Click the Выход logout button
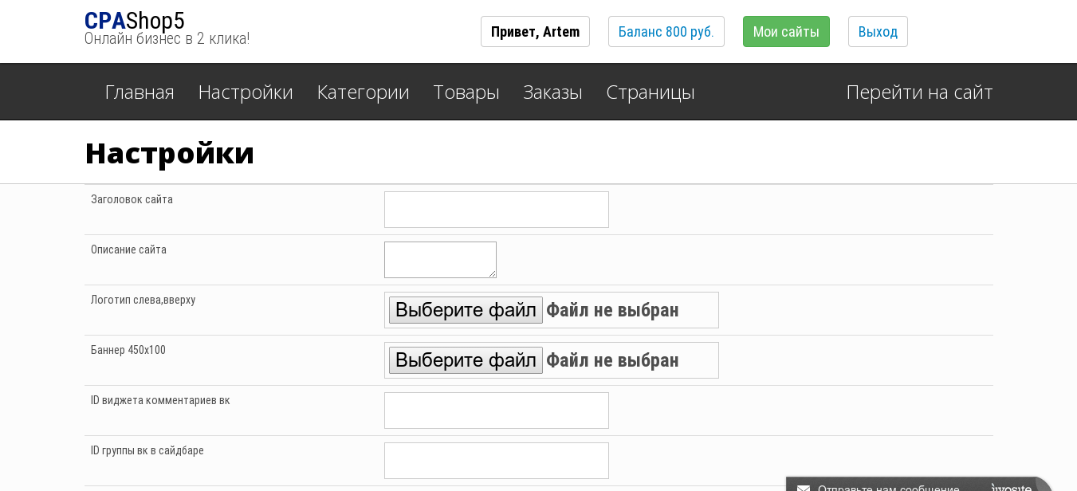This screenshot has width=1077, height=491. pyautogui.click(x=878, y=32)
